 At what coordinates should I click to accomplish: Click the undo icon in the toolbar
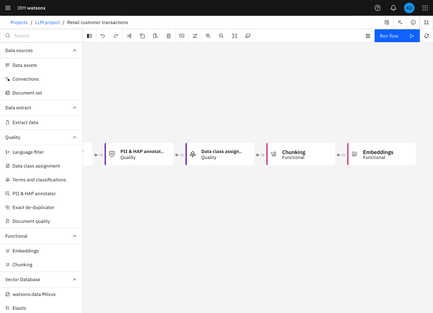[103, 36]
